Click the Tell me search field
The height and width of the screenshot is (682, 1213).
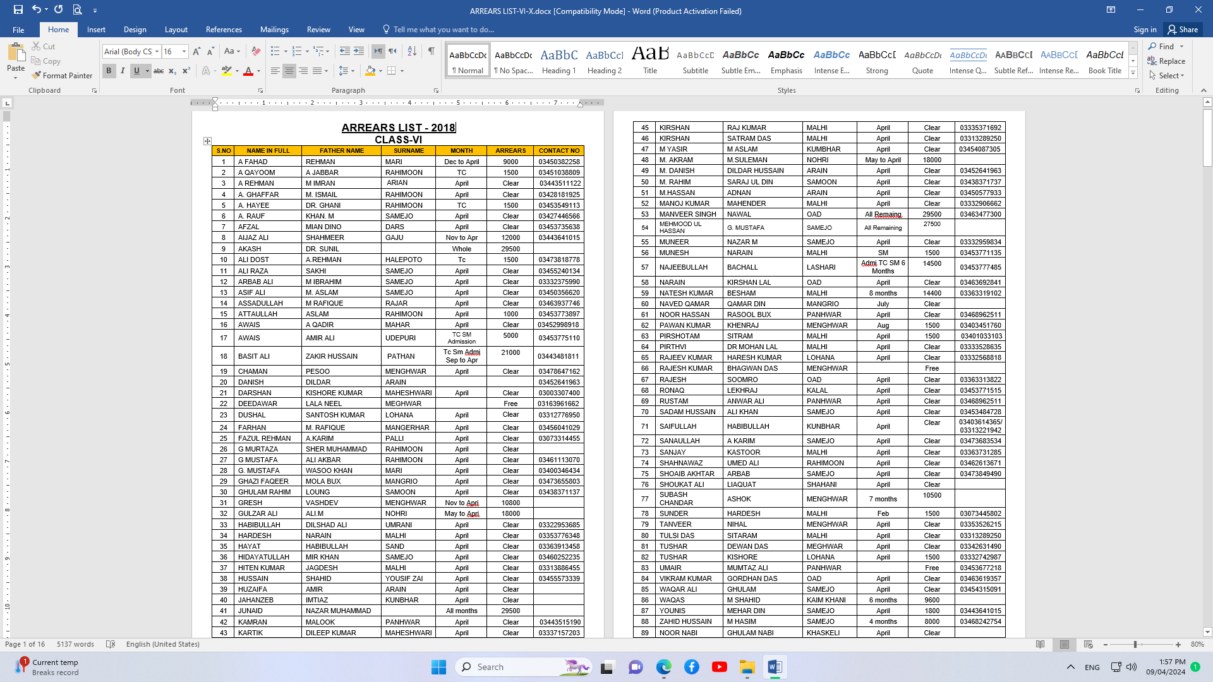pos(444,30)
